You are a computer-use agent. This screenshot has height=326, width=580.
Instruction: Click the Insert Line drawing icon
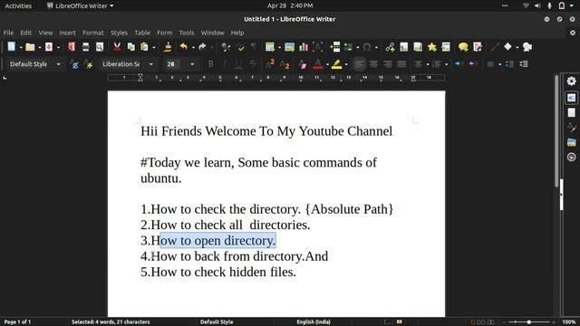(x=495, y=47)
